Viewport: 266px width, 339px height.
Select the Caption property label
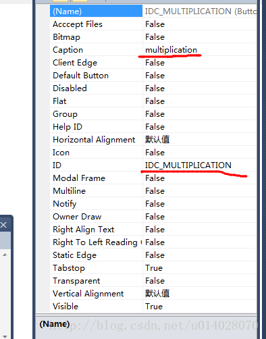(x=96, y=50)
